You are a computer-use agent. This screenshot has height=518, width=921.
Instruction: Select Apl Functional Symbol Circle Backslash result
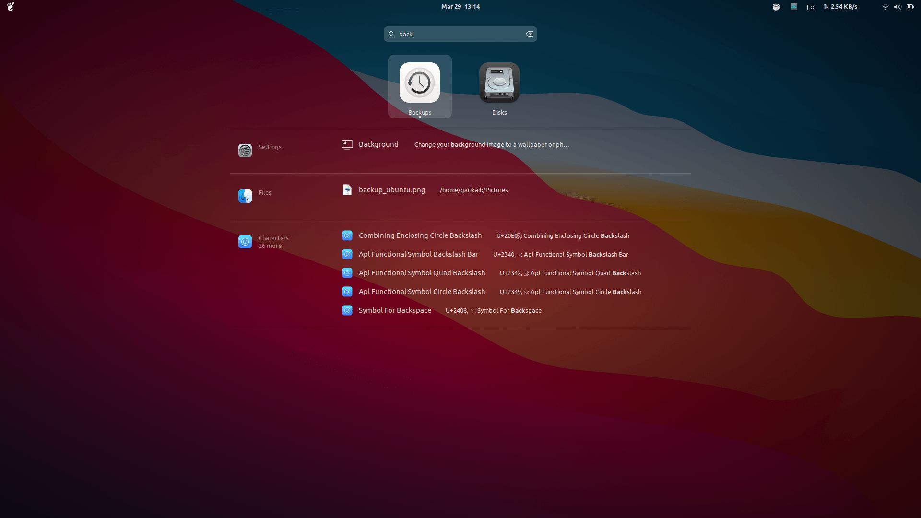tap(422, 292)
